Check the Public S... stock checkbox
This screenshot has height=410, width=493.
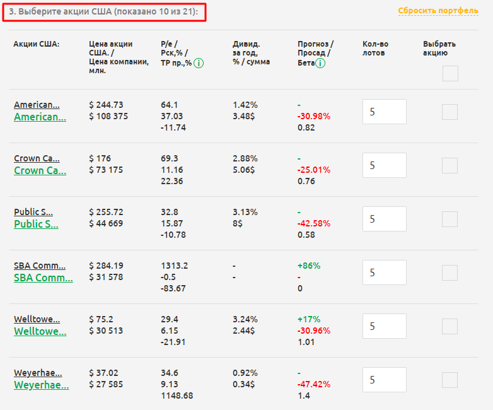449,220
